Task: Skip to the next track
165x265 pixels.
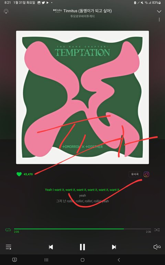Action: coord(114,247)
